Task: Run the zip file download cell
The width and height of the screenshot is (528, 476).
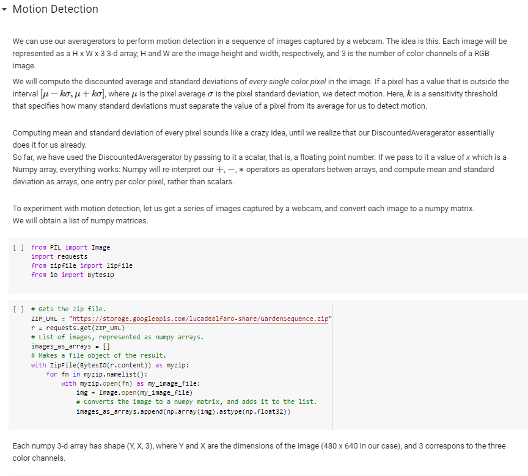Action: [x=18, y=309]
